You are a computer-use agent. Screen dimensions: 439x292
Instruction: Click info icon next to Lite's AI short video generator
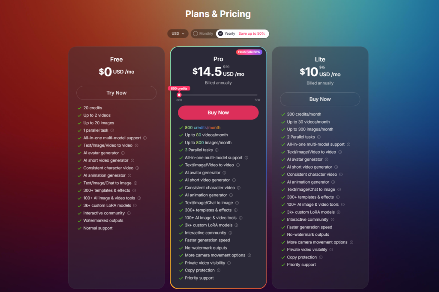pyautogui.click(x=336, y=167)
